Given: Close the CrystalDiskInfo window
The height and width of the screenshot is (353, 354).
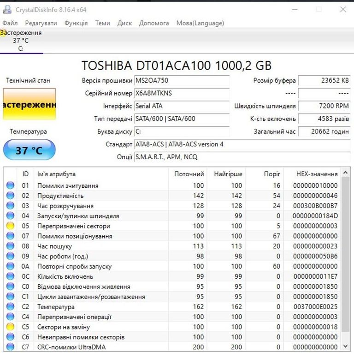Looking at the screenshot, I should click(x=343, y=10).
